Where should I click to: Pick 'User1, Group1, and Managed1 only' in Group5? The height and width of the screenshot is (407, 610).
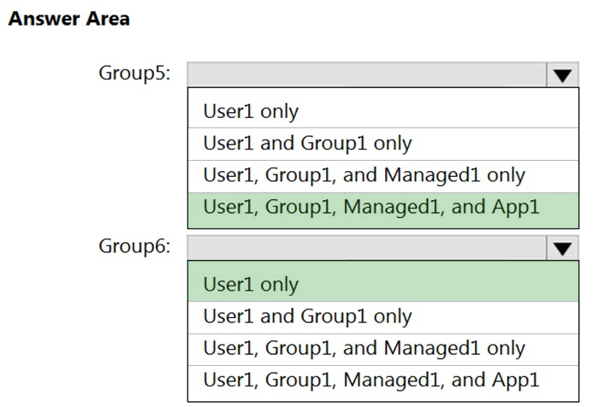pos(382,175)
